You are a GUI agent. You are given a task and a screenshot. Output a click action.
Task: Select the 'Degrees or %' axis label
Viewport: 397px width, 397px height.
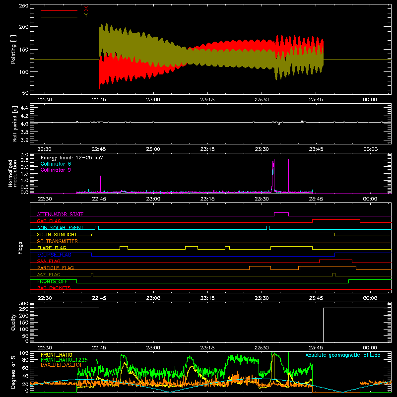(x=13, y=372)
